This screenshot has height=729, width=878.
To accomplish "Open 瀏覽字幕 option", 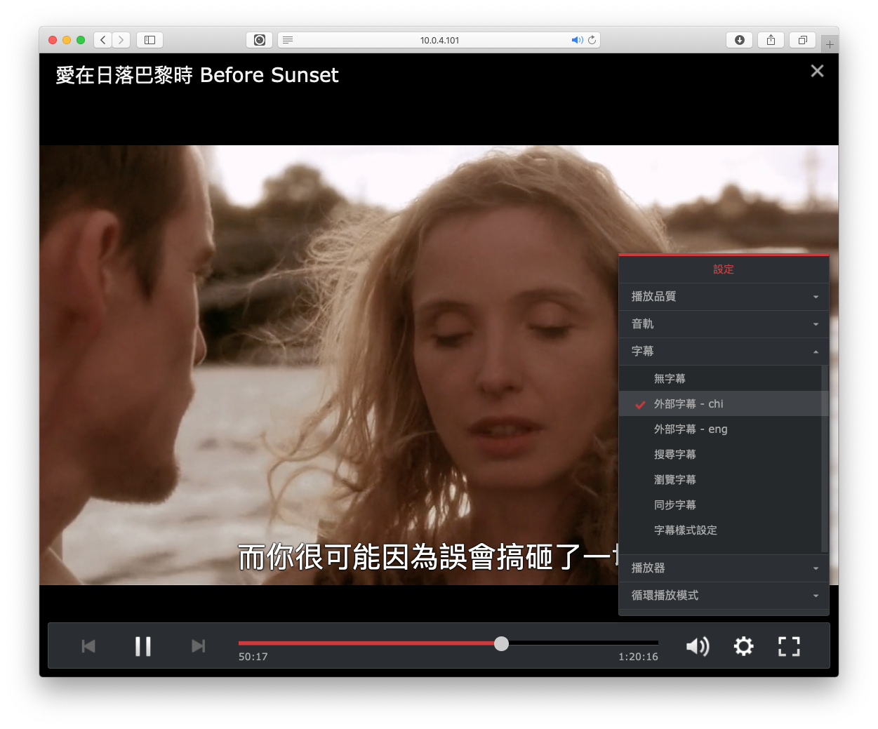I will 720,479.
